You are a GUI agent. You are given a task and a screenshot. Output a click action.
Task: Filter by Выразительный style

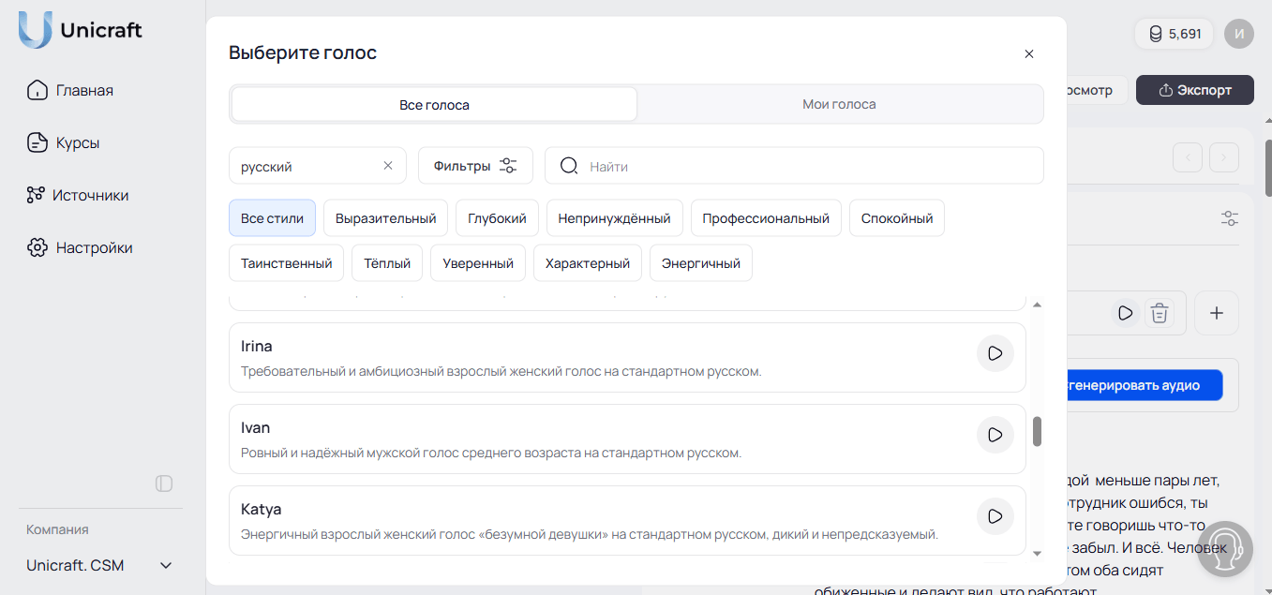coord(385,218)
